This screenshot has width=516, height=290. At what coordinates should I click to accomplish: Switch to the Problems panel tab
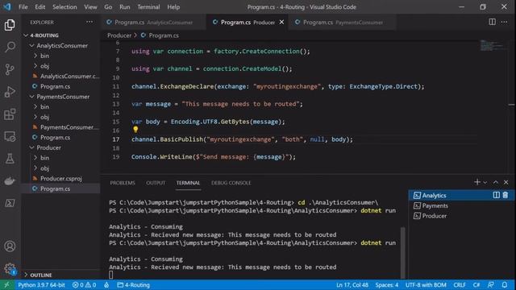123,183
